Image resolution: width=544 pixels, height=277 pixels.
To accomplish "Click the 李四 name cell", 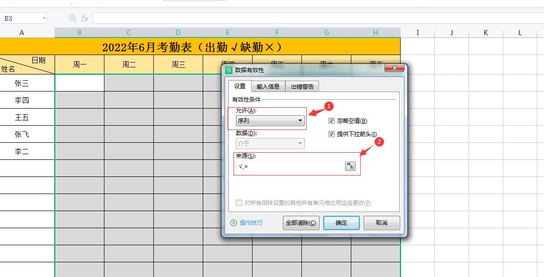I will [27, 100].
